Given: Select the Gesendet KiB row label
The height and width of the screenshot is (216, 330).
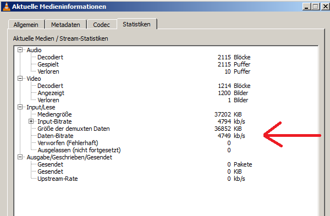Looking at the screenshot, I should [50, 171].
